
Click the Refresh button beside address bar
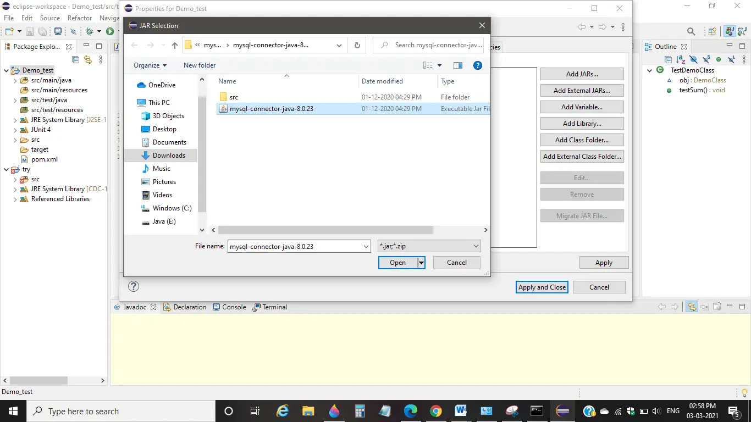click(x=357, y=45)
